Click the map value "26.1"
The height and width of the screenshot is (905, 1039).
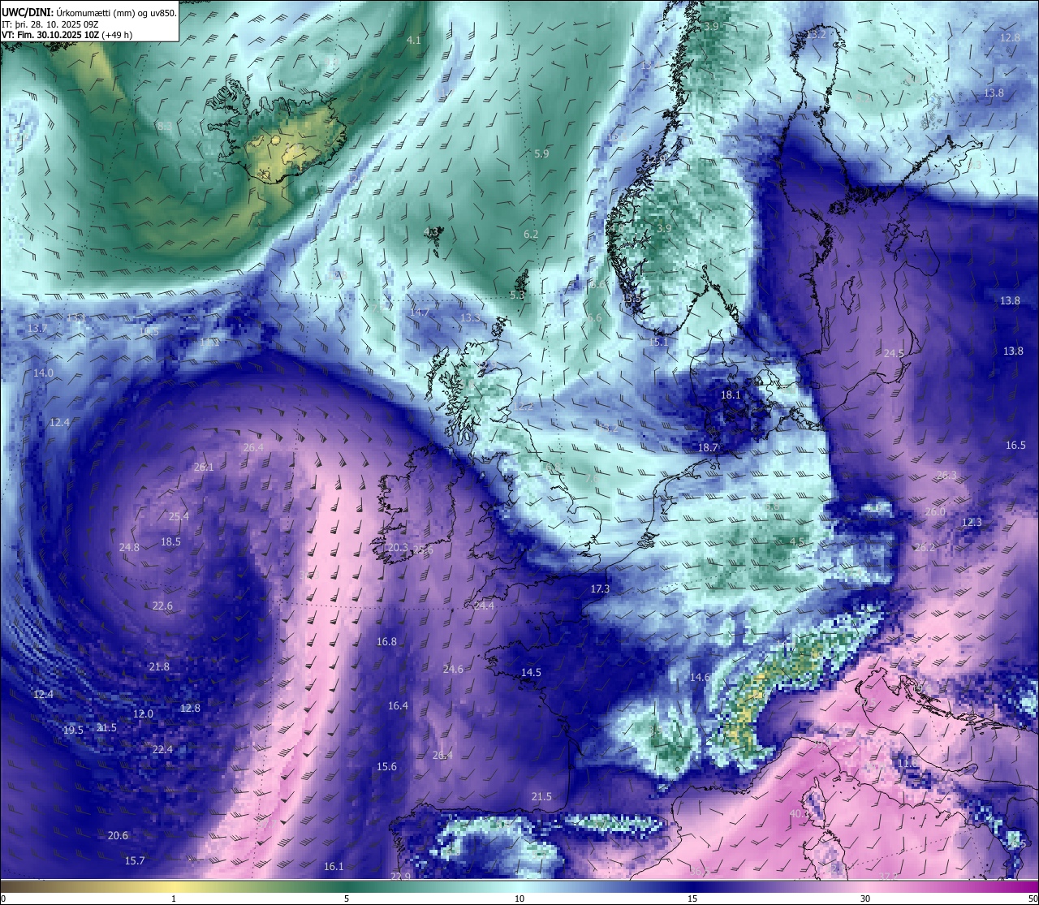(204, 468)
